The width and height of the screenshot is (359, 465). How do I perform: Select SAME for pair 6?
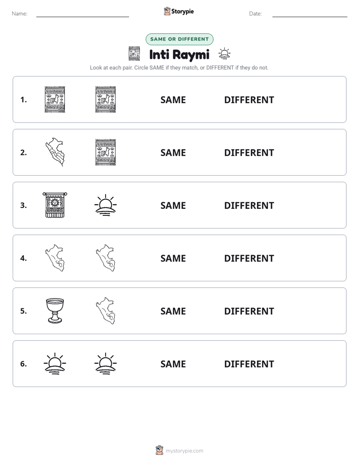click(173, 364)
